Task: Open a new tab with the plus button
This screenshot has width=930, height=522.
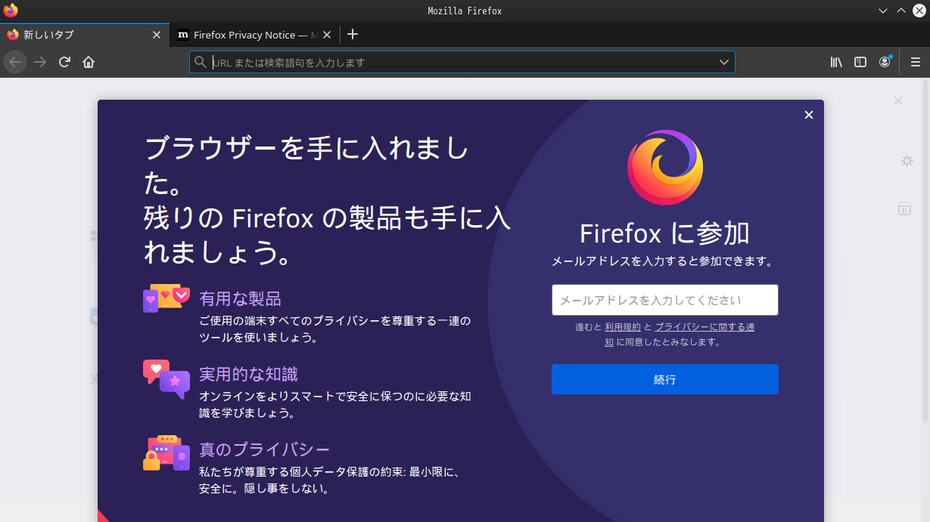Action: click(352, 34)
